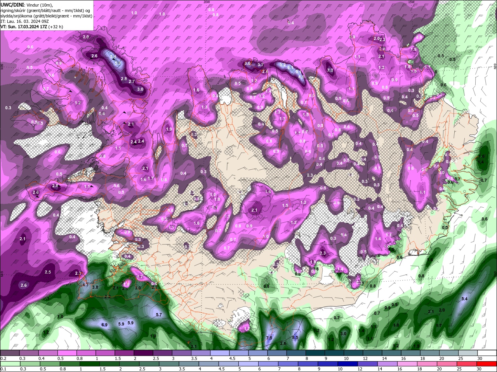Click the 20W longitude label
Viewport: 497px width, 372px height.
click(x=207, y=2)
